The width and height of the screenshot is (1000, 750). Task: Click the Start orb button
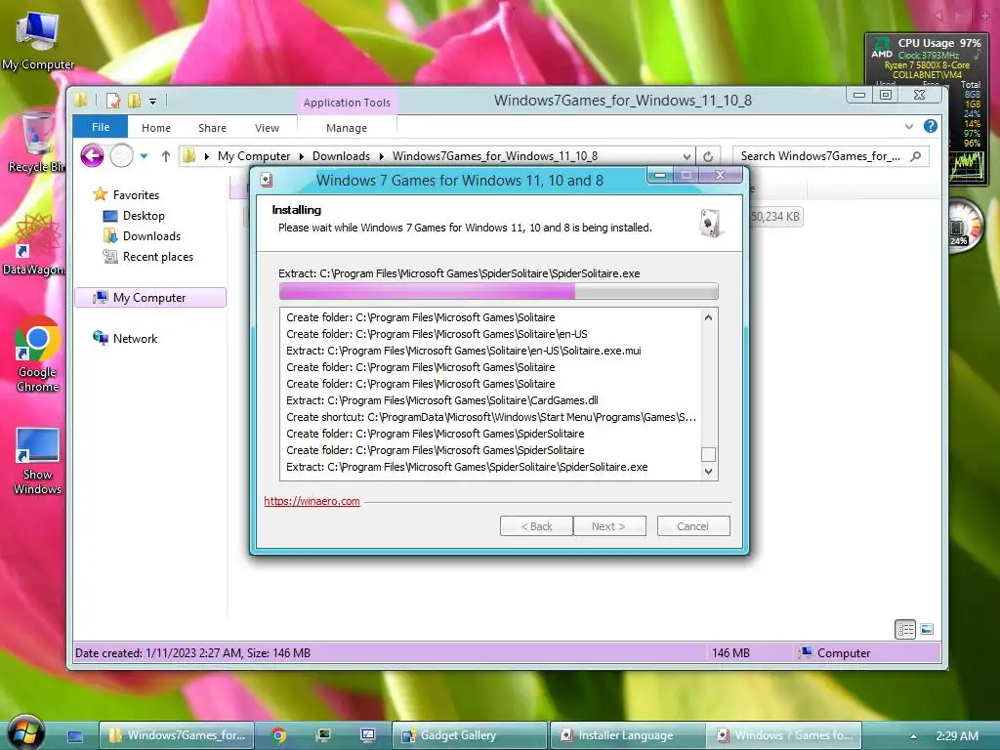(x=24, y=732)
